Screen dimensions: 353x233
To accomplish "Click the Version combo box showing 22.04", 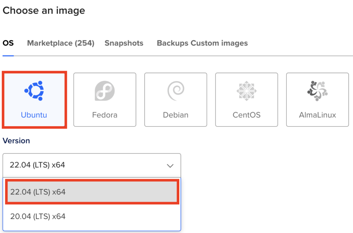I will 86,165.
